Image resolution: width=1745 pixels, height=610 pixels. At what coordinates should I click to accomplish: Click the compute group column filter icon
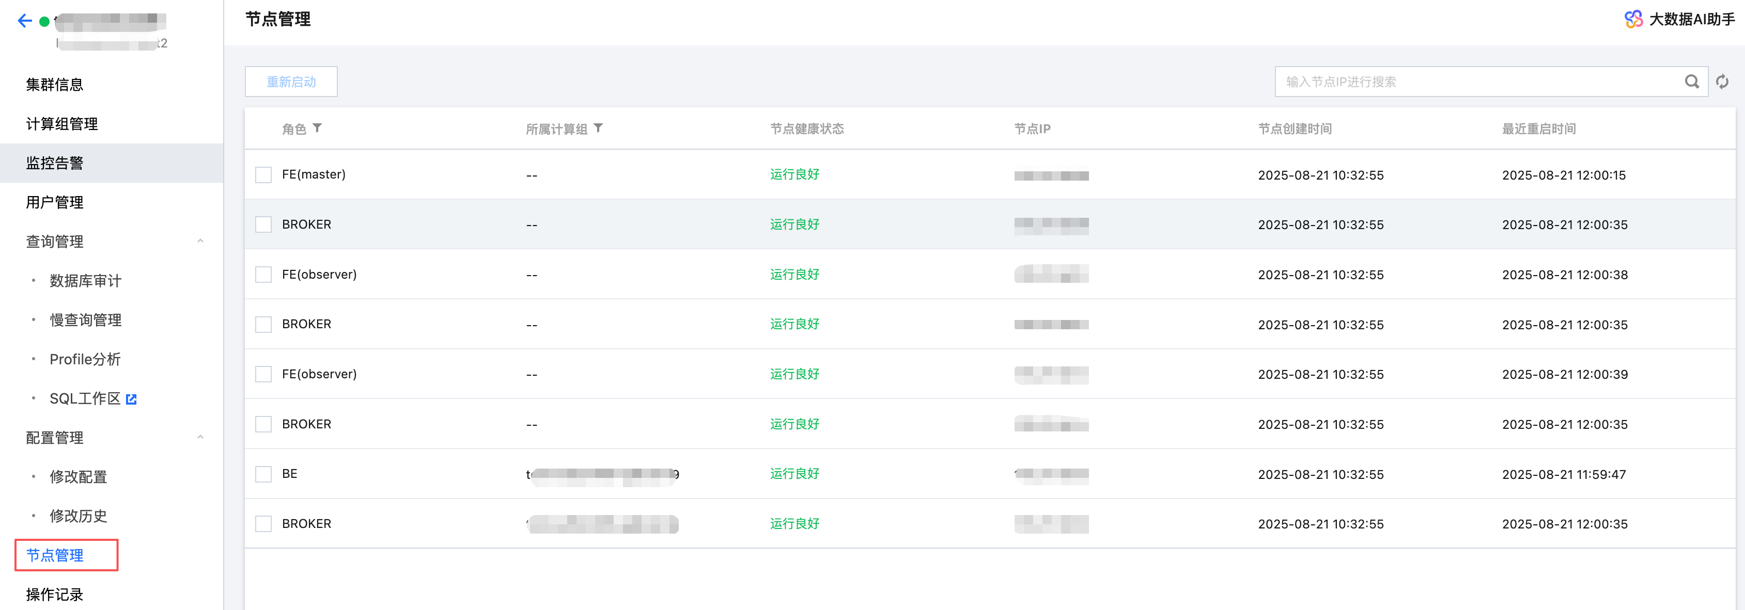point(598,128)
